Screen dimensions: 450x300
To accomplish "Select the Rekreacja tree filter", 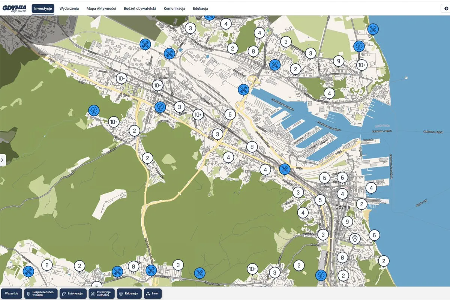I will click(129, 293).
